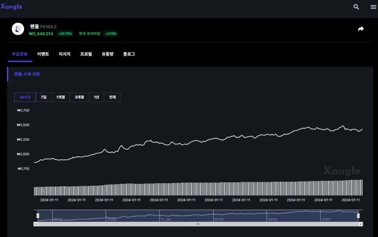378x237 pixels.
Task: Click the 펜들 시세 차트 heading
Action: pyautogui.click(x=27, y=74)
